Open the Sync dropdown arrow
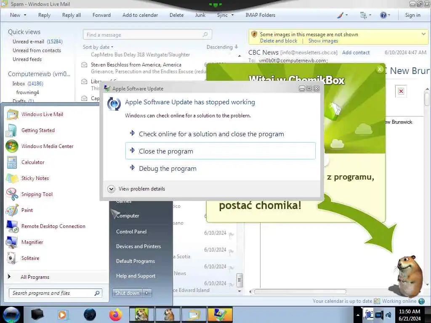This screenshot has height=323, width=431. coord(232,15)
